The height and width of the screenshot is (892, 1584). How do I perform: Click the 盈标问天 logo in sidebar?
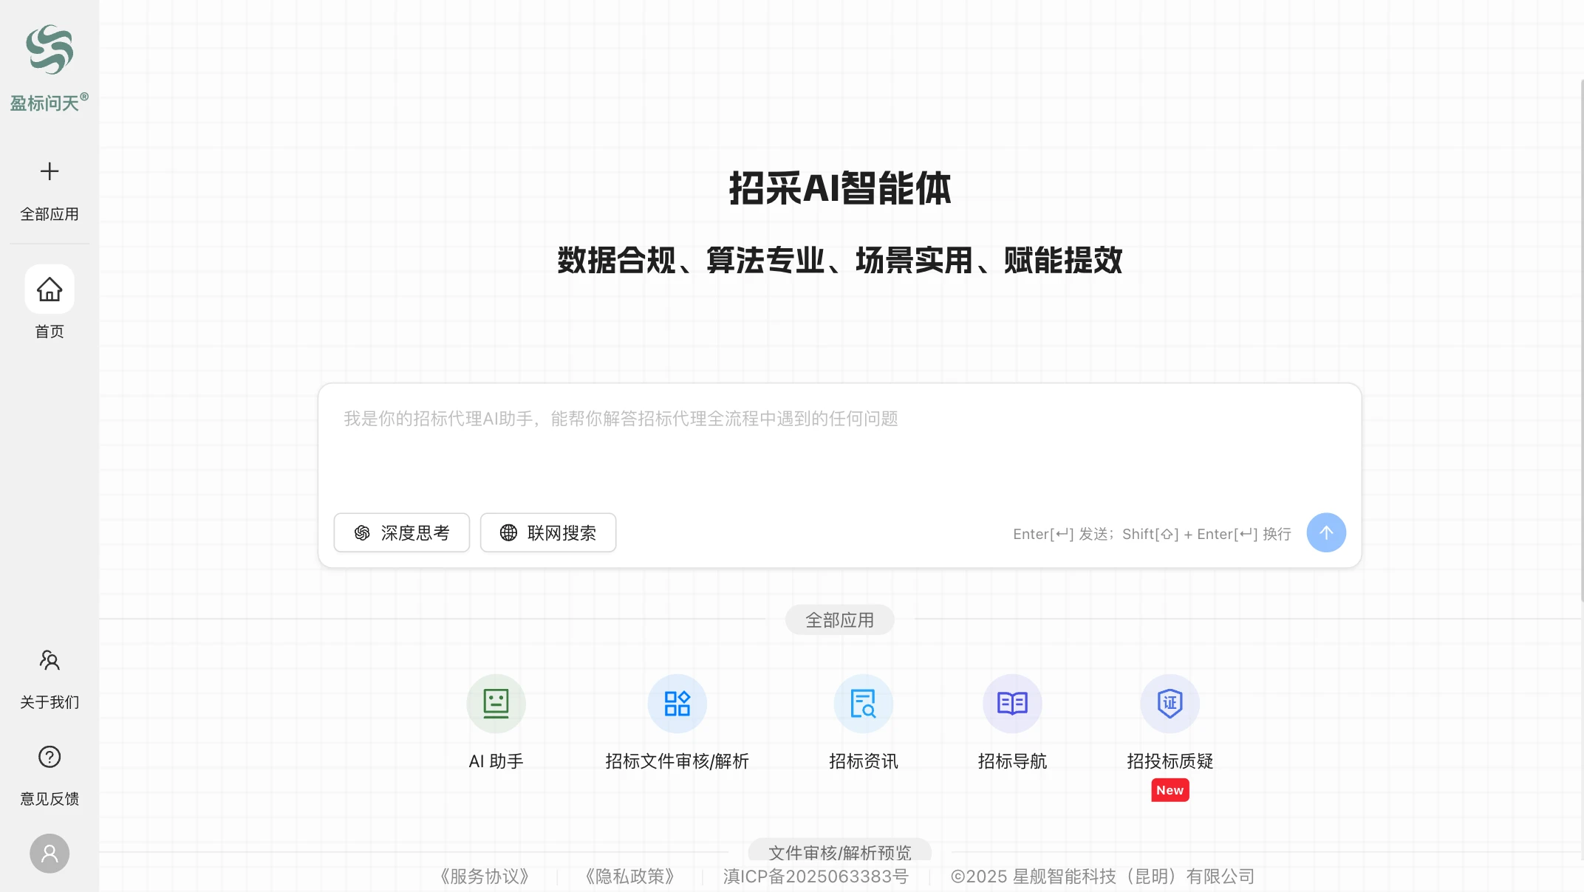(49, 68)
